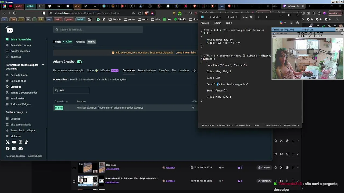Open the Editar menu in Notepad

coord(217,23)
